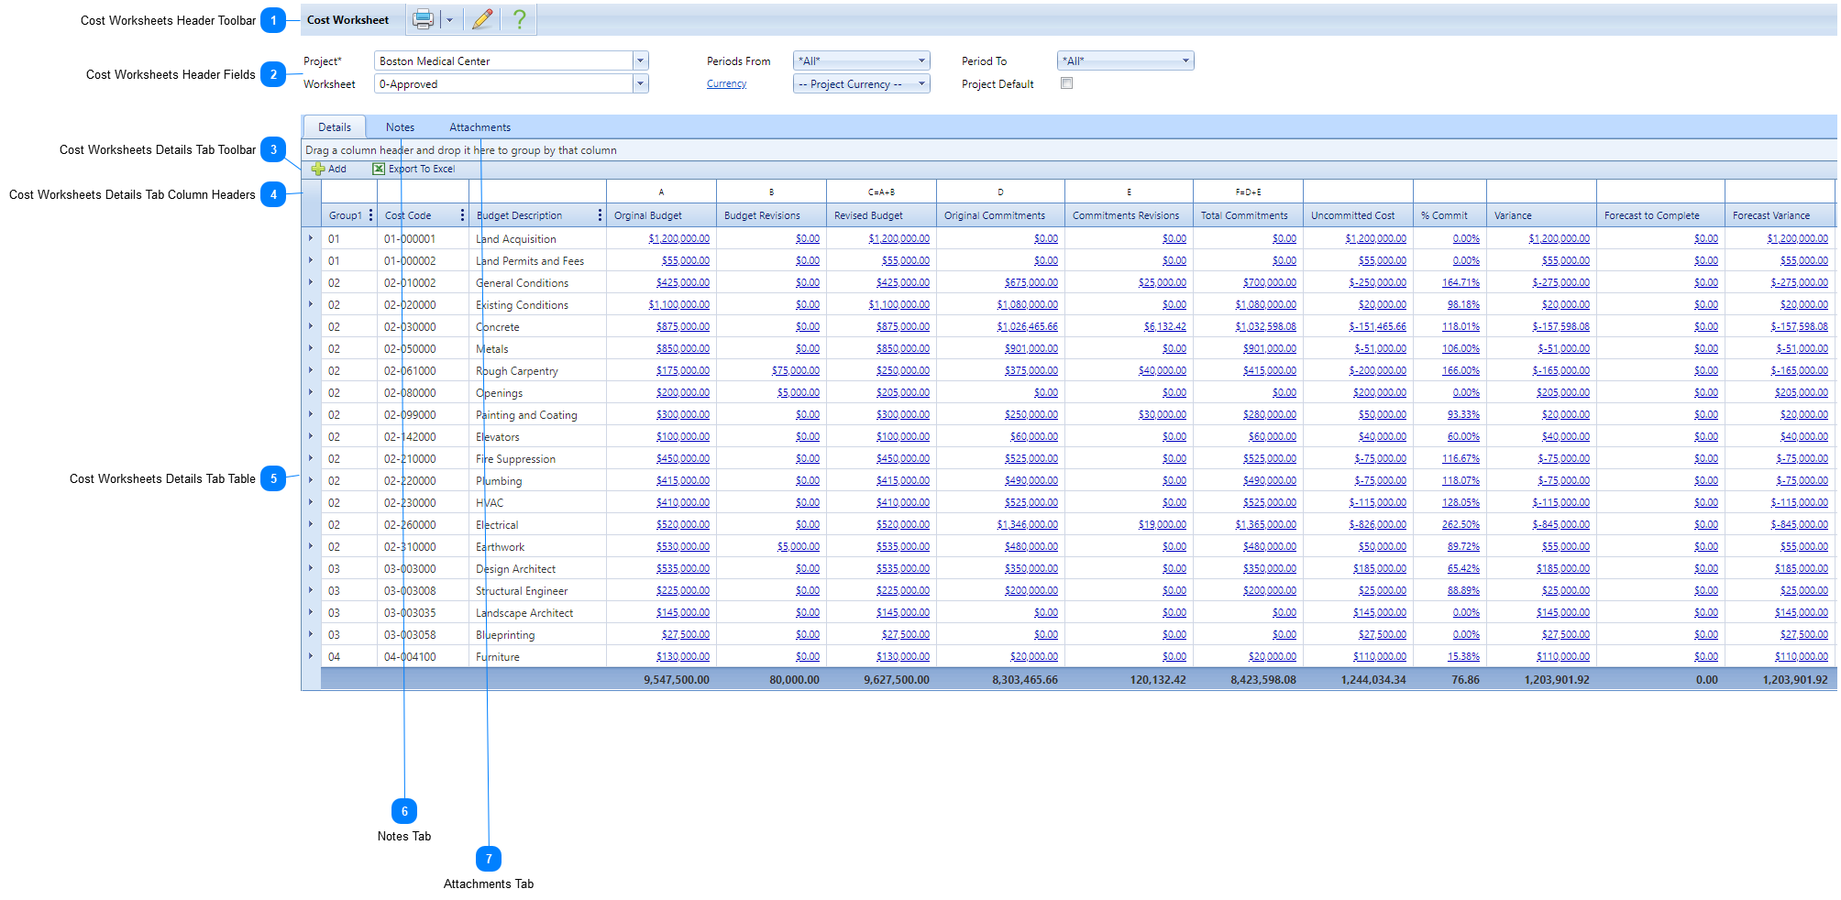Select the Land Permits and Fees description cell
Viewport: 1841px width, 900px height.
pos(537,260)
